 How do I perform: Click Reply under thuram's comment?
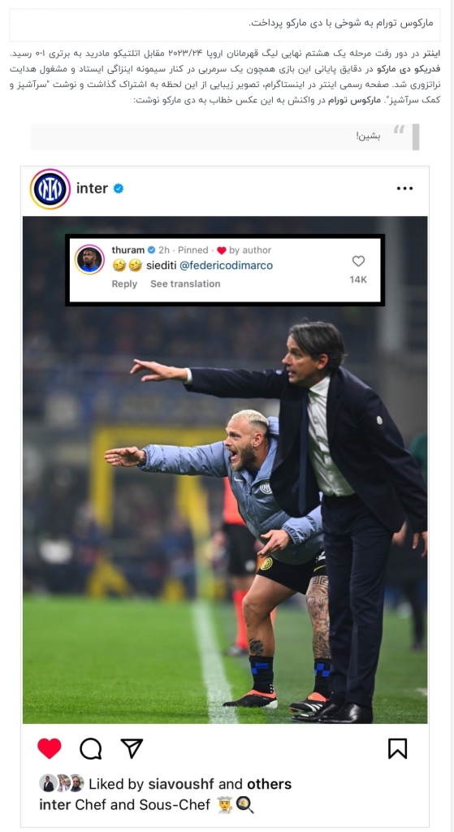click(124, 284)
